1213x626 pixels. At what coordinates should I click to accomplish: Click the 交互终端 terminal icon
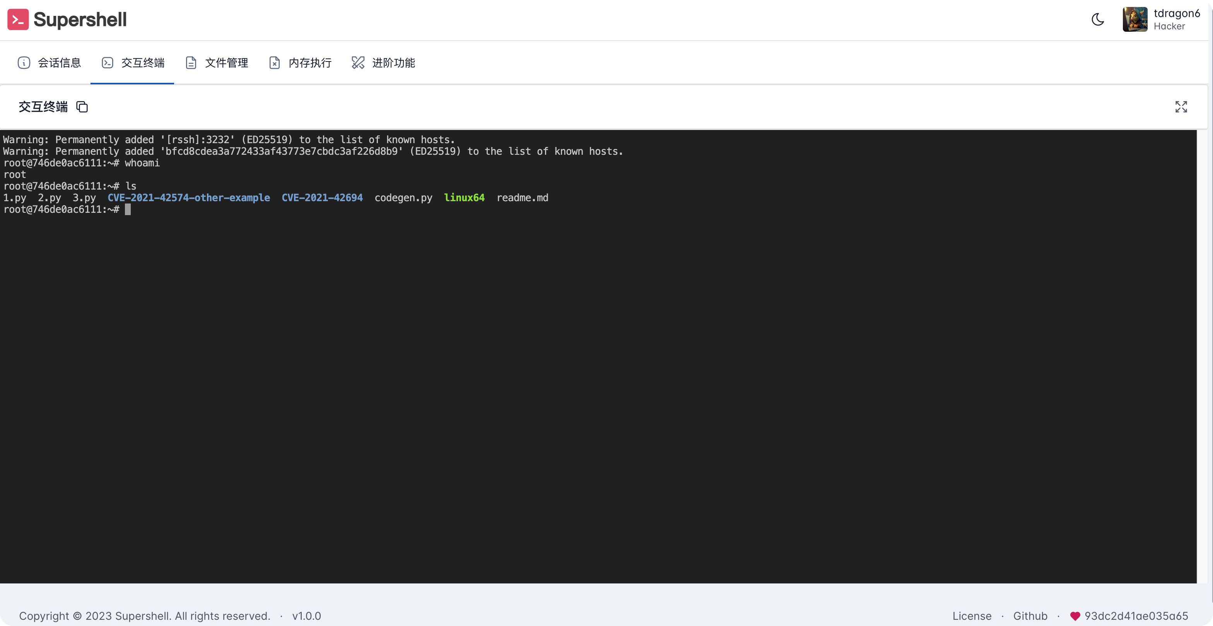click(108, 62)
